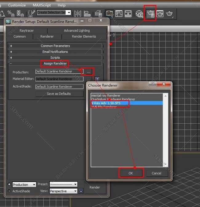200x207 pixels.
Task: Open the Create Selection Set dropdown
Action: 69,13
